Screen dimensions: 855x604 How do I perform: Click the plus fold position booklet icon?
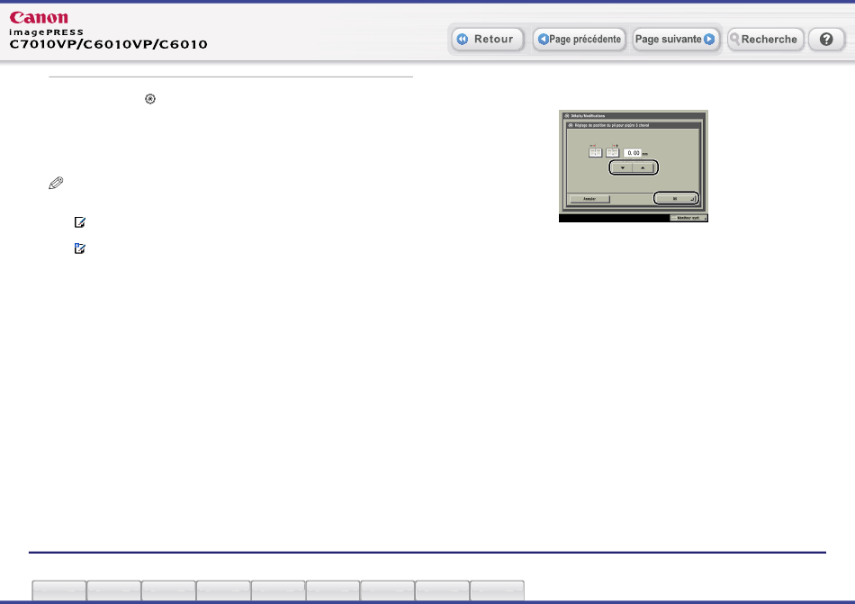tap(612, 151)
